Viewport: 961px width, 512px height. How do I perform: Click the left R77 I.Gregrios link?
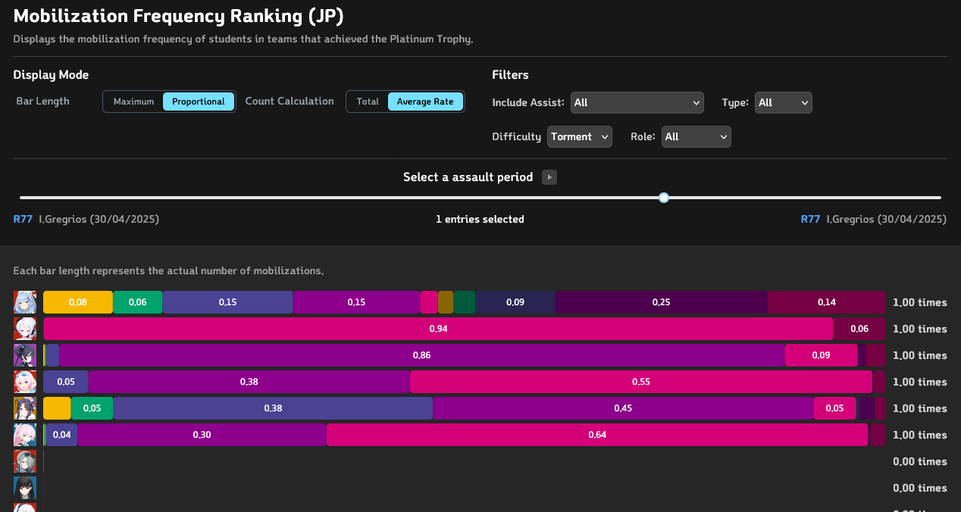[86, 219]
